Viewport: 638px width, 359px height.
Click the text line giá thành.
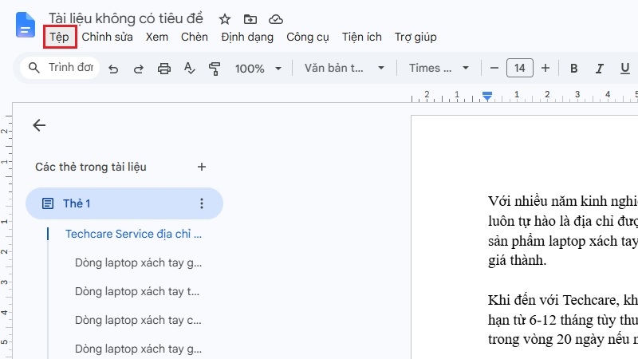pyautogui.click(x=517, y=260)
